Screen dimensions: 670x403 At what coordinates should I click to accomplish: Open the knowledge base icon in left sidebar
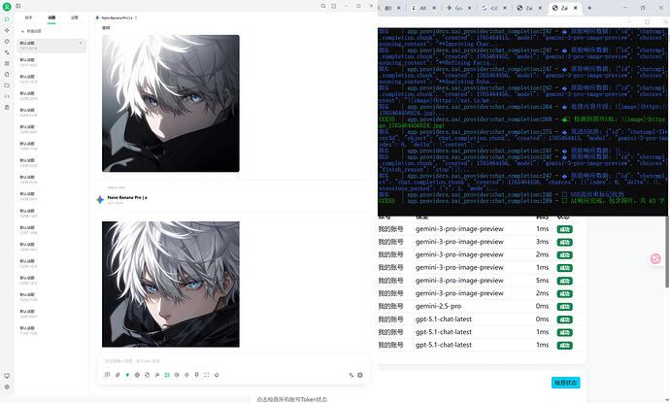[x=7, y=75]
